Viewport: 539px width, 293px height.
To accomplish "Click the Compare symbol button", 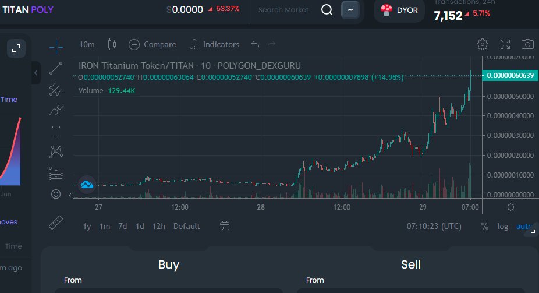I will coord(153,44).
